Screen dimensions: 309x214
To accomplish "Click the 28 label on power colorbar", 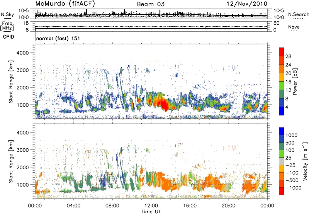I will [x=288, y=56].
